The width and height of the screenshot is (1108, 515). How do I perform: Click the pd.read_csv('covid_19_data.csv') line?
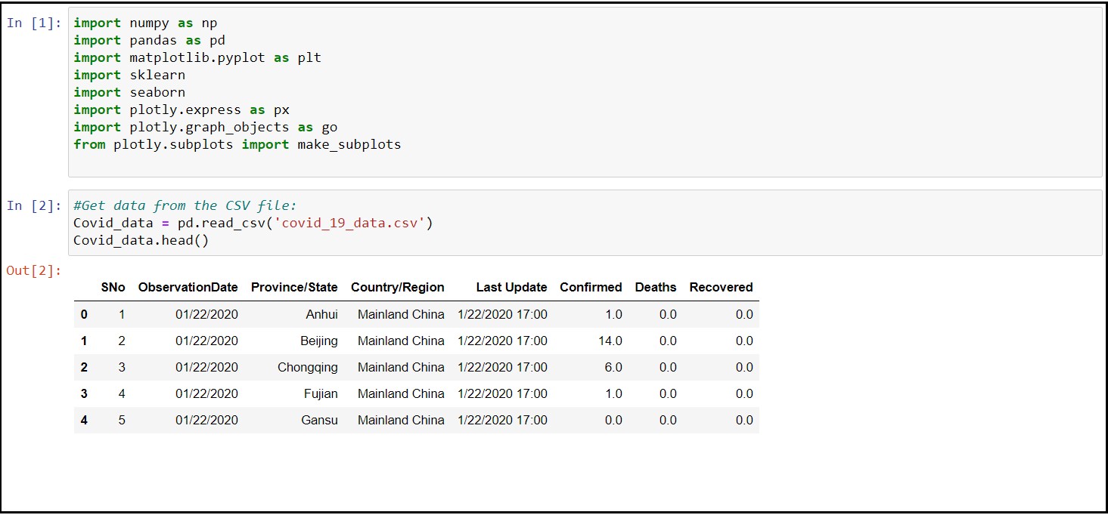tap(253, 223)
